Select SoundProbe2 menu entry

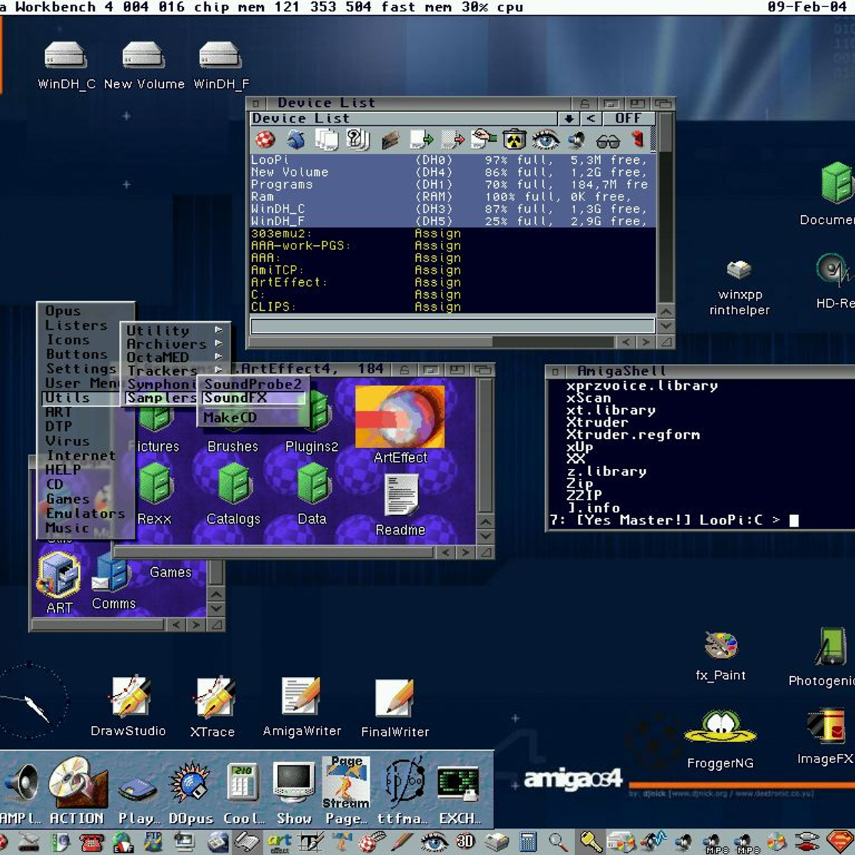tap(253, 384)
